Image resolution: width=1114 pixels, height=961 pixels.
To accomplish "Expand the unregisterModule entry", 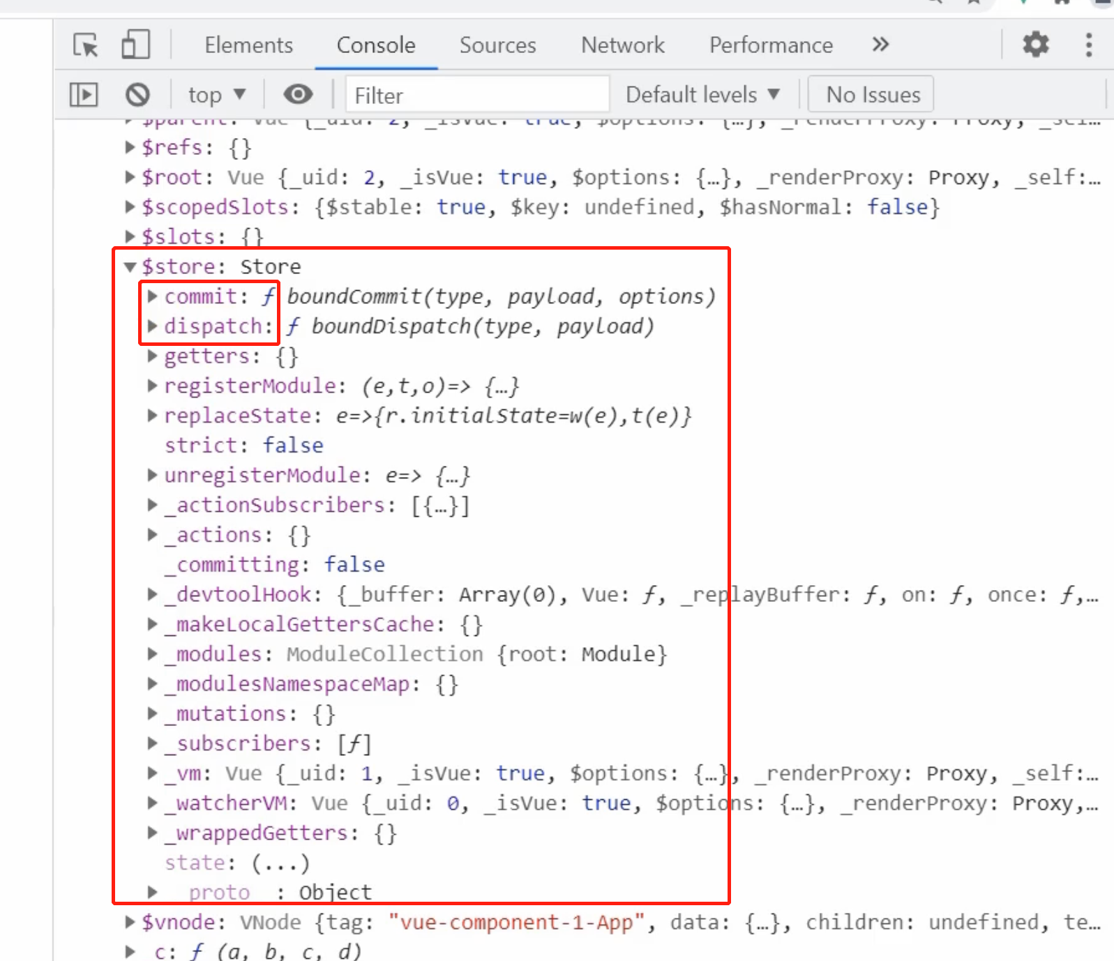I will 153,476.
